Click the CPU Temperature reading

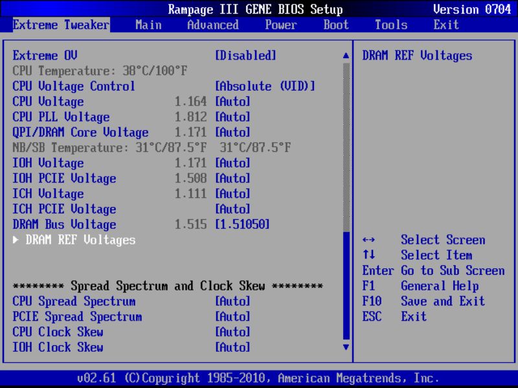point(100,70)
